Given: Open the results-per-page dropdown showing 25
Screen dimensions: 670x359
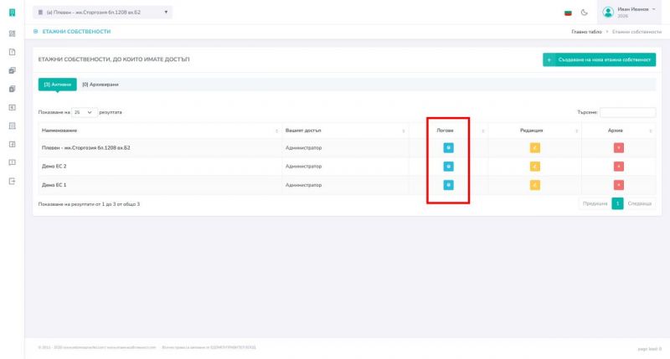Looking at the screenshot, I should click(x=85, y=112).
